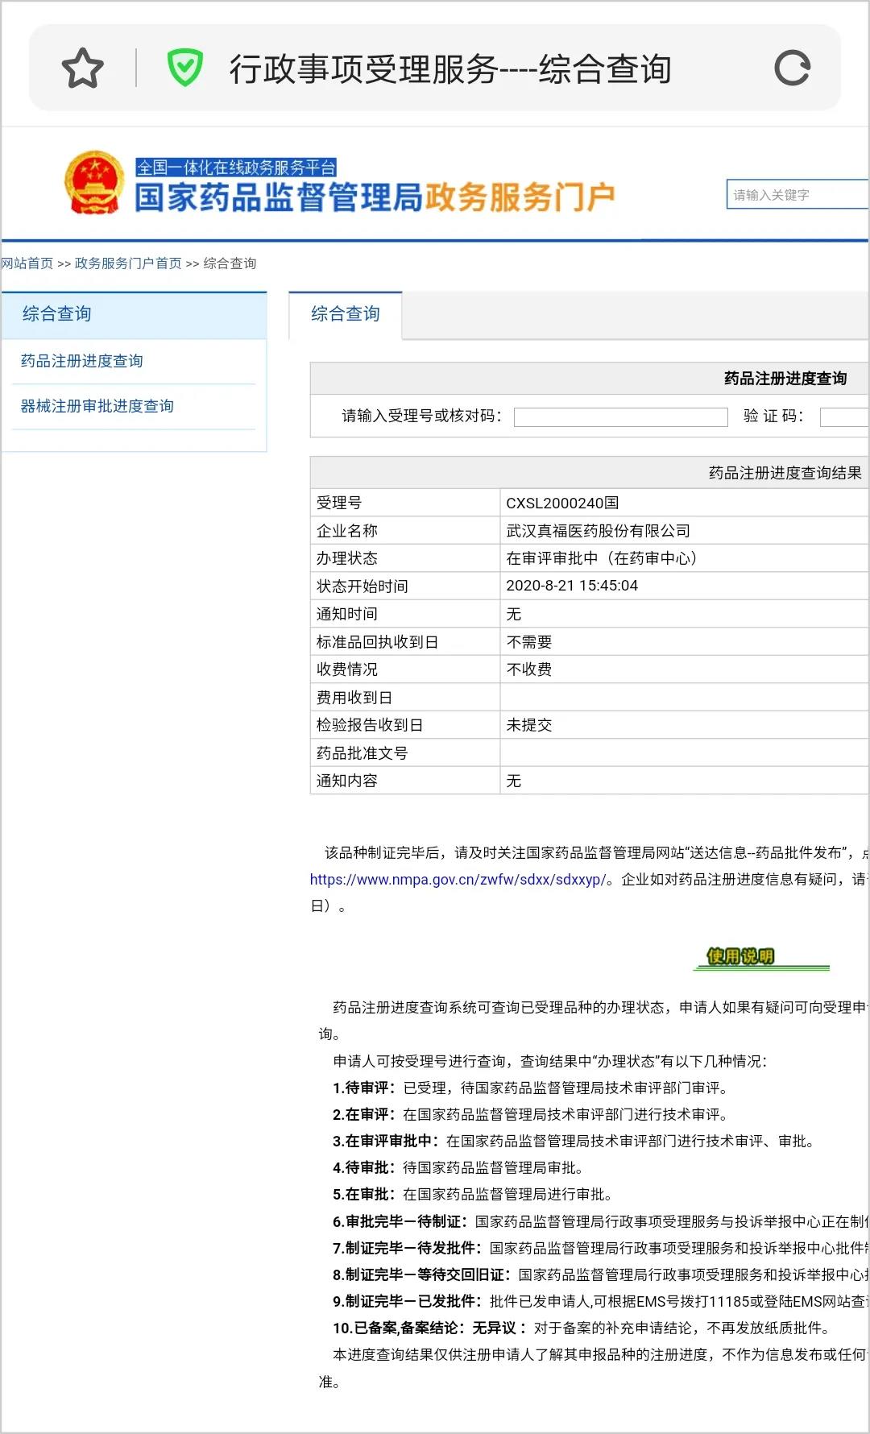Click the 全国一体化在线政务服务平台 blue label
Viewport: 870px width, 1434px height.
[236, 167]
